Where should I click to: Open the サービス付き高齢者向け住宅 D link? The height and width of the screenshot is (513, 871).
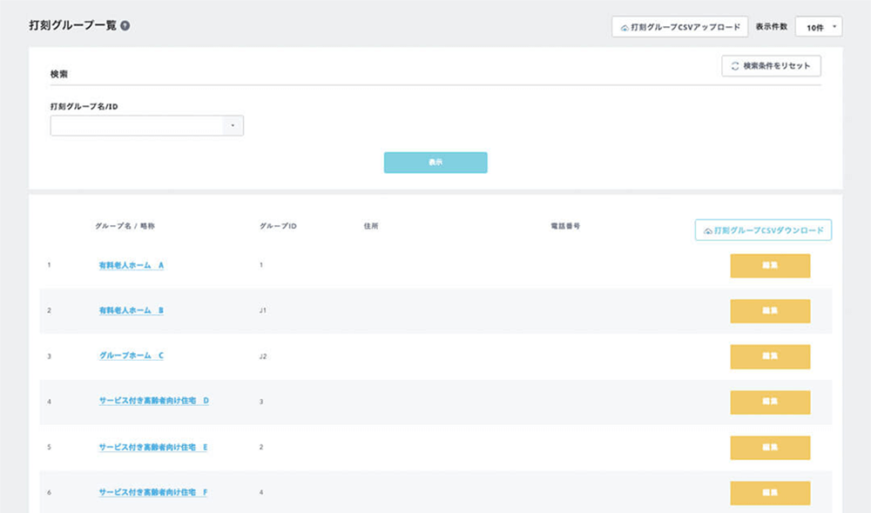coord(154,401)
